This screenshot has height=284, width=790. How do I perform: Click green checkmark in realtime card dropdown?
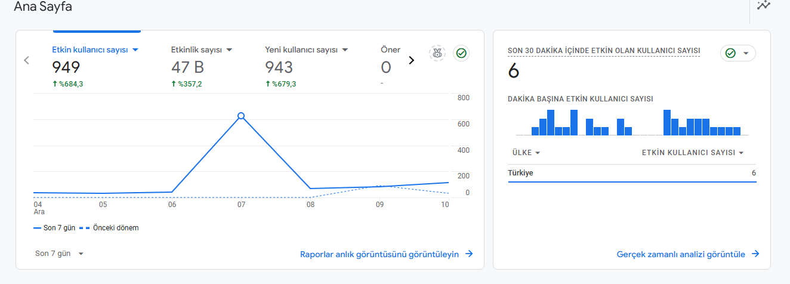730,53
